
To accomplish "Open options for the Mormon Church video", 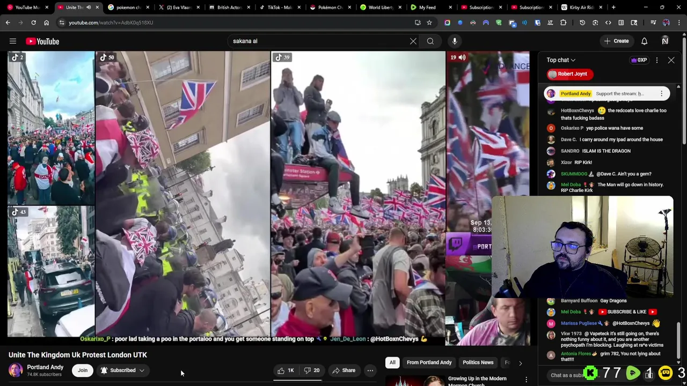I will 526,380.
